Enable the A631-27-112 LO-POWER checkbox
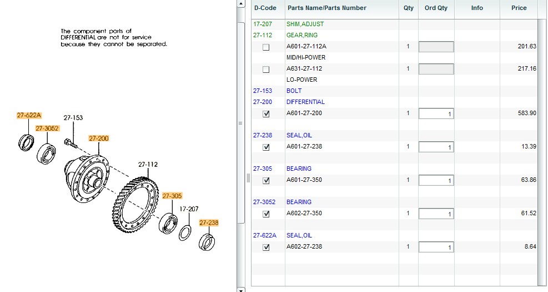Screen dimensions: 548x292 point(266,70)
